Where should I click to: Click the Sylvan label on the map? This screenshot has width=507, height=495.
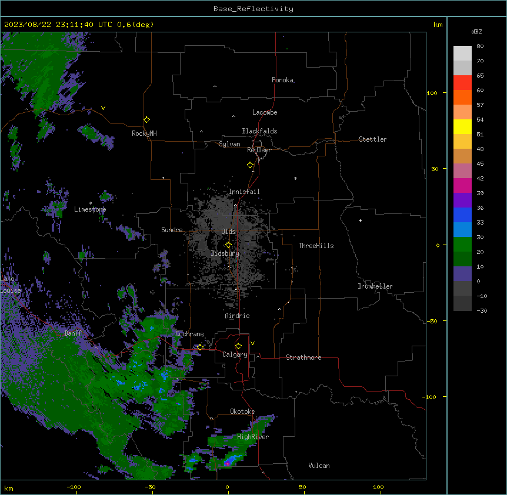229,144
